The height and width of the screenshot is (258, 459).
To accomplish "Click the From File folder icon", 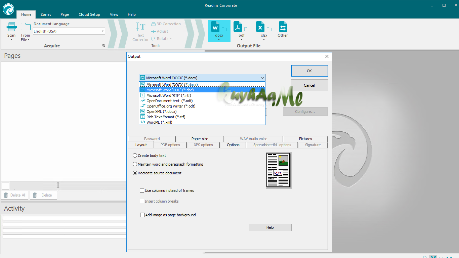I will 26,27.
